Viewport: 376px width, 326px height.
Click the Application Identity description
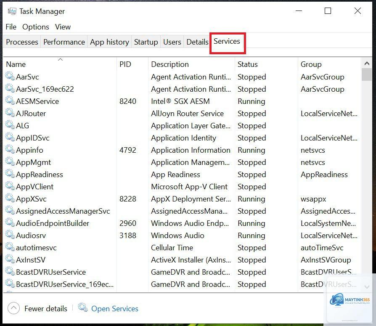pyautogui.click(x=183, y=138)
